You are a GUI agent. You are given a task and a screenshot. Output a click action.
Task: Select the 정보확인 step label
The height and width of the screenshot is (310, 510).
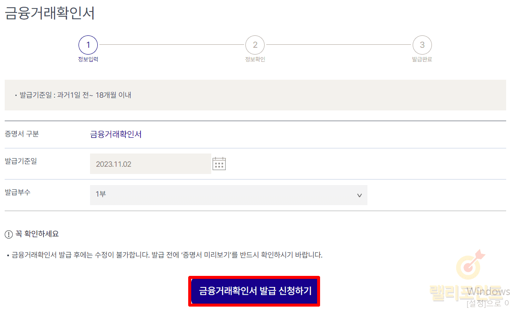(x=255, y=60)
